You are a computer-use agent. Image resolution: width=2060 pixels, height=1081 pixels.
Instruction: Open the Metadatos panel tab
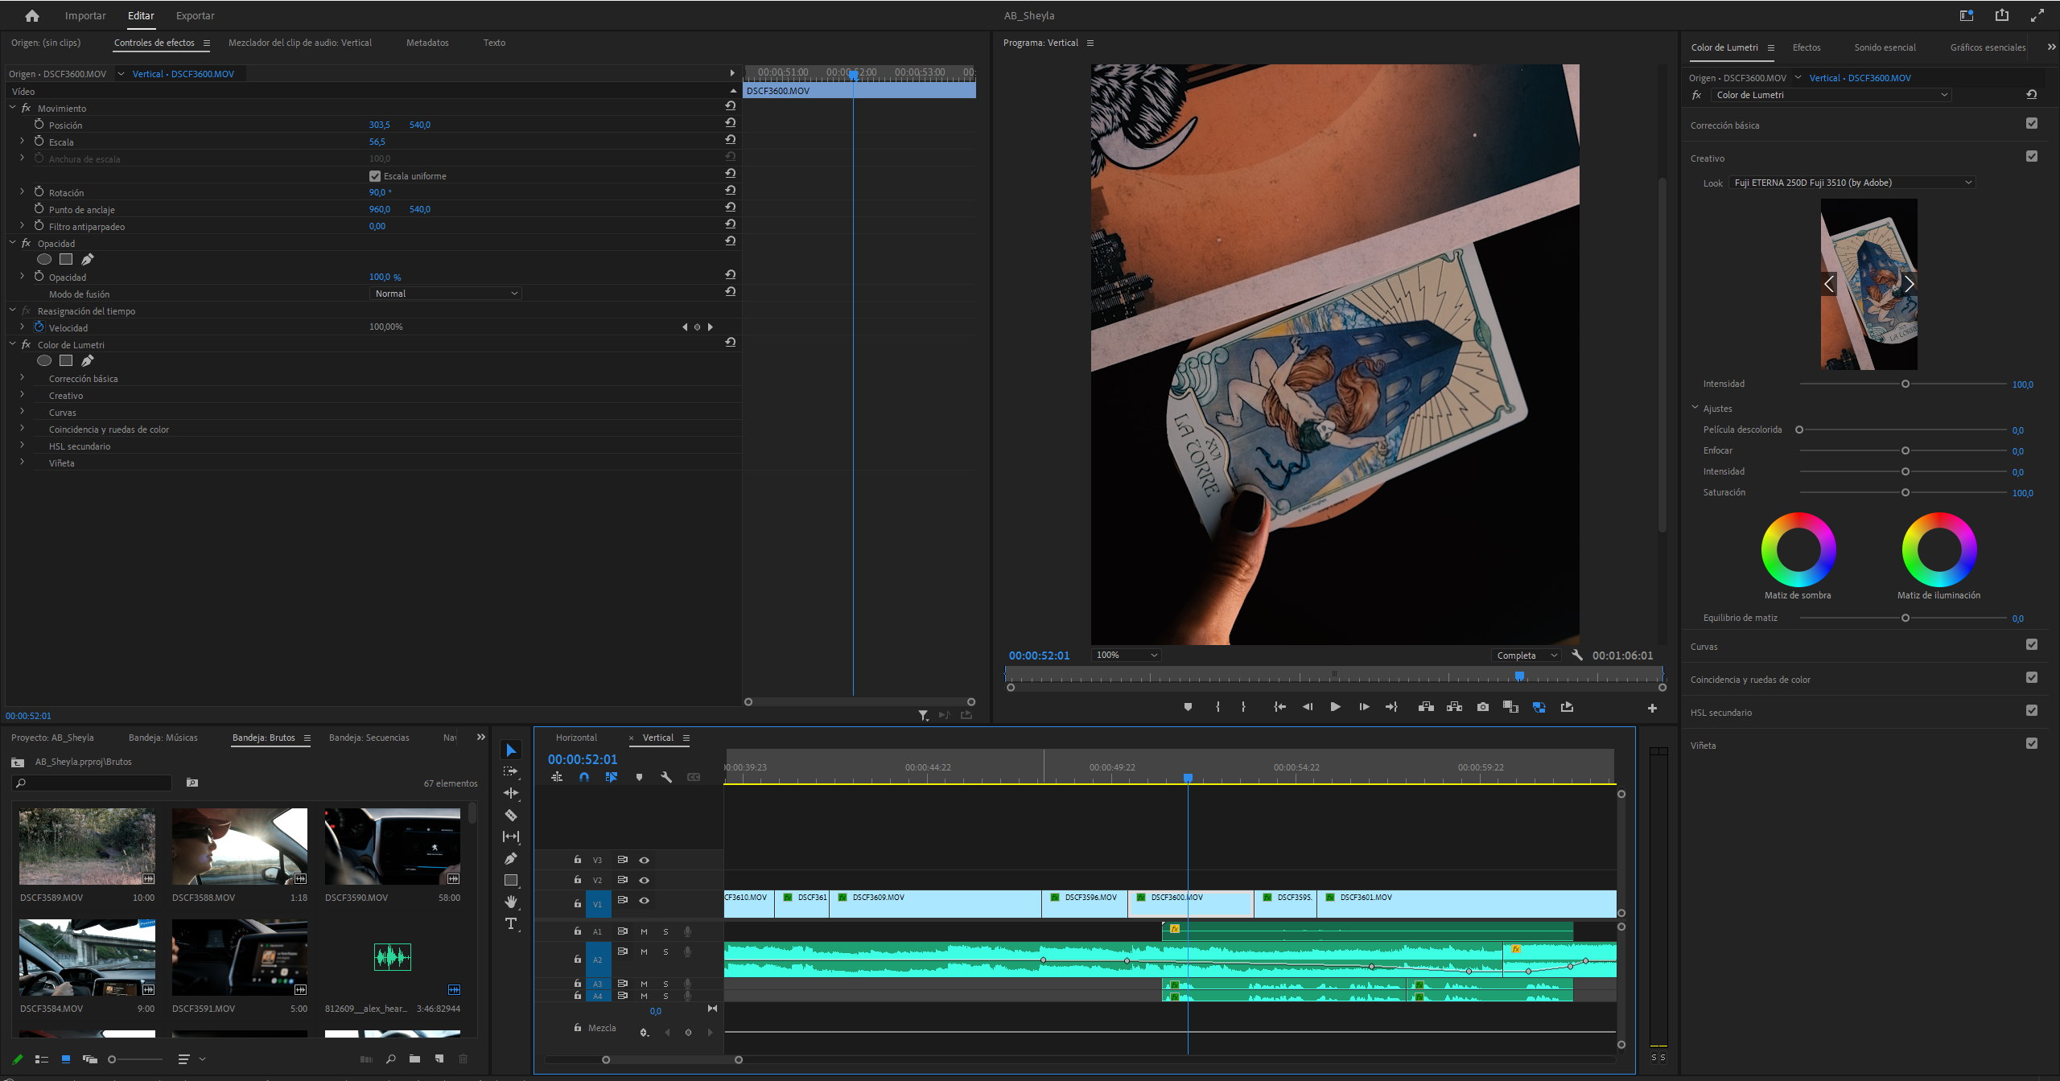tap(427, 43)
